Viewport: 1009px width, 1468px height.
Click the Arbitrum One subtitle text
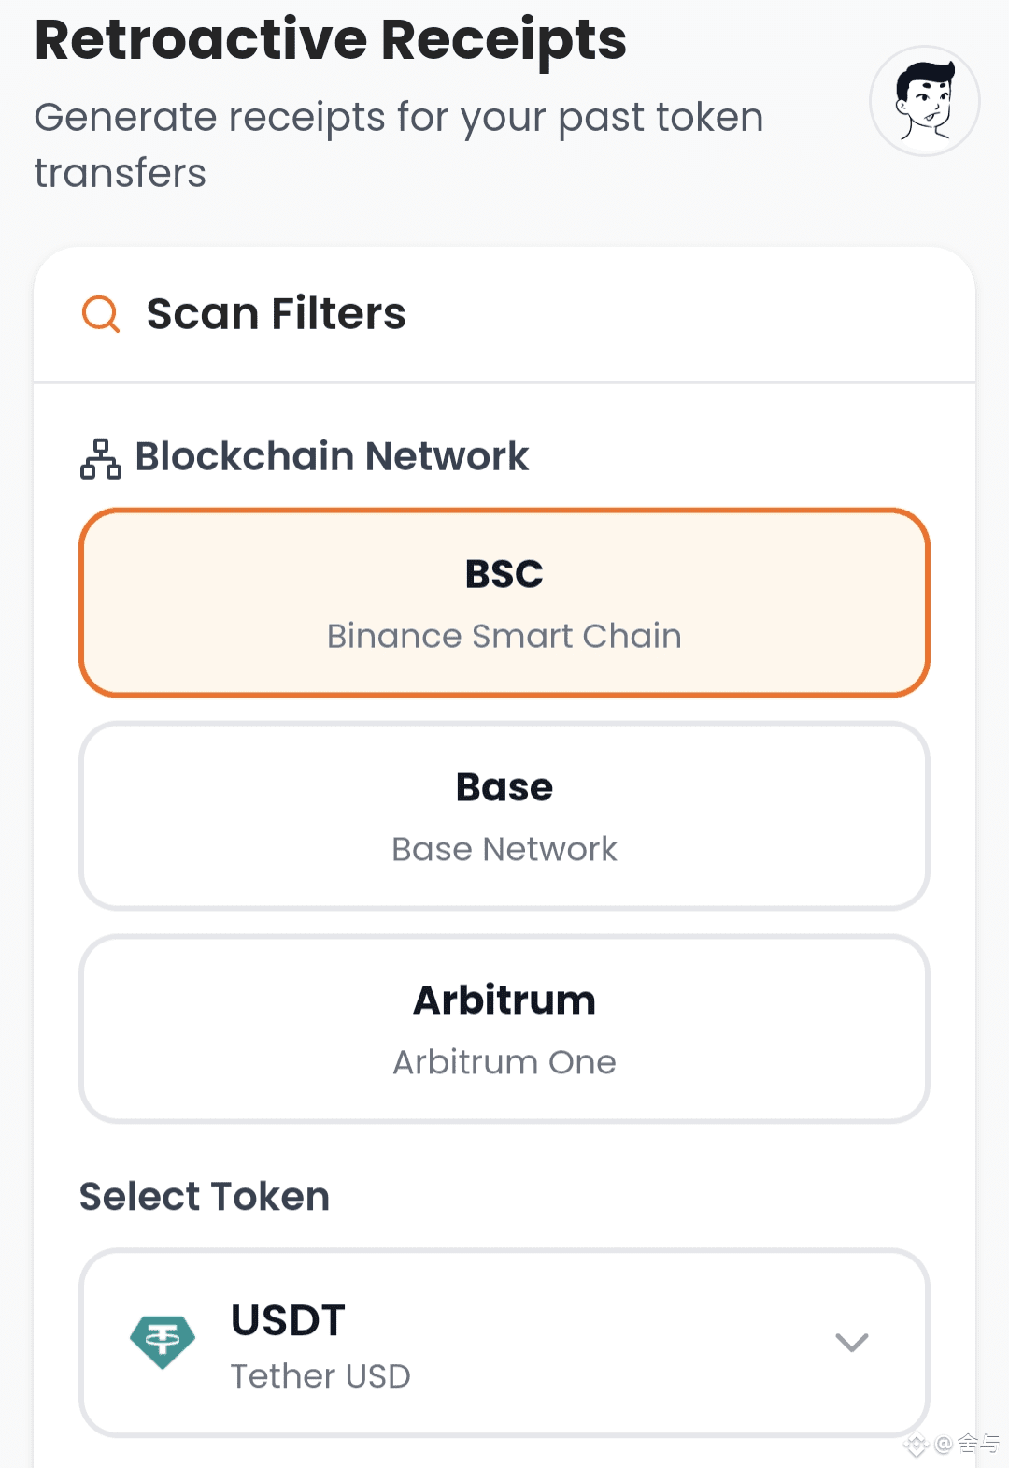(x=504, y=1062)
